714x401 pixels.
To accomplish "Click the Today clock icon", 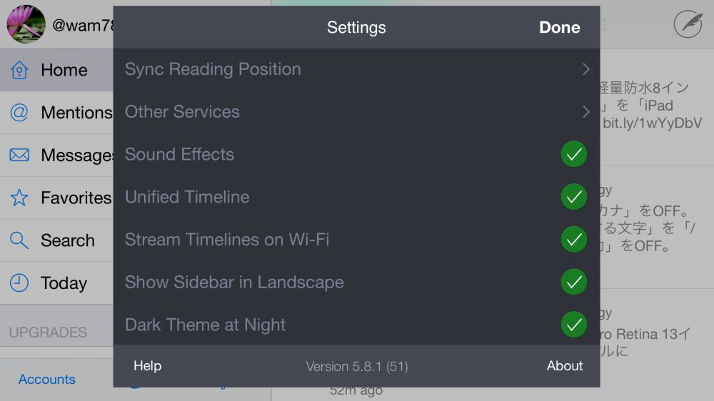I will tap(19, 283).
